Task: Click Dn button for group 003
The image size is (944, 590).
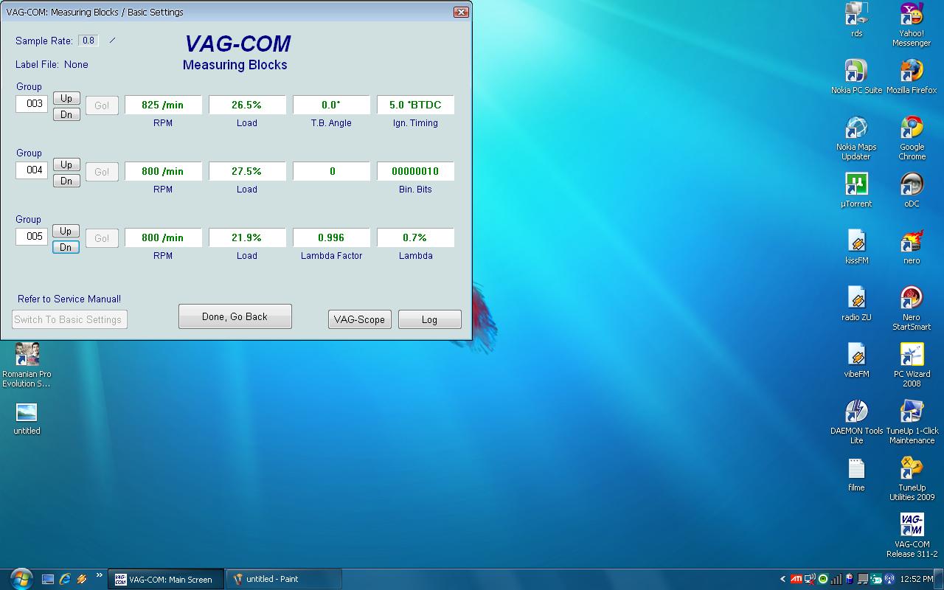Action: pos(66,114)
